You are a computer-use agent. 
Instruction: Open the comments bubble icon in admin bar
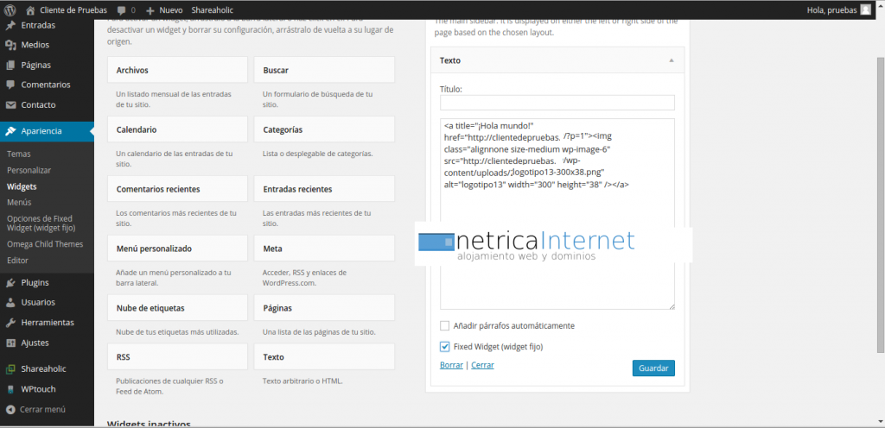pyautogui.click(x=121, y=10)
